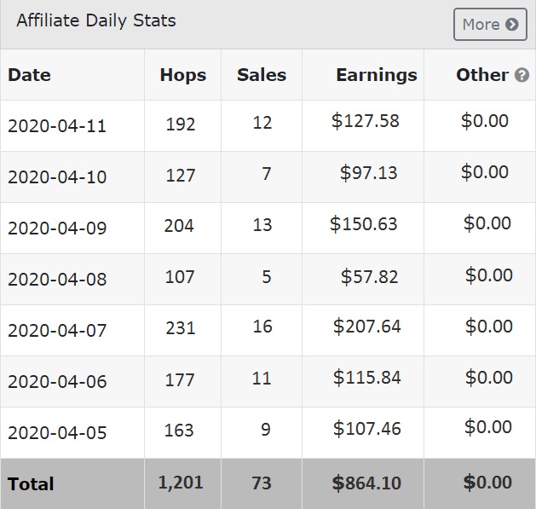Select the Earnings column header

[x=377, y=75]
